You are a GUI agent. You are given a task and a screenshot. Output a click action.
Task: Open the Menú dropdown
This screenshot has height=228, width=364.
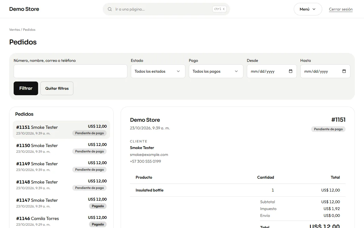[x=308, y=9]
